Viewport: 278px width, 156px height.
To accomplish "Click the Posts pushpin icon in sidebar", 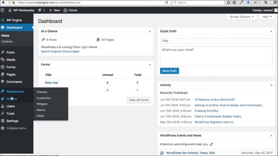I will (3, 52).
